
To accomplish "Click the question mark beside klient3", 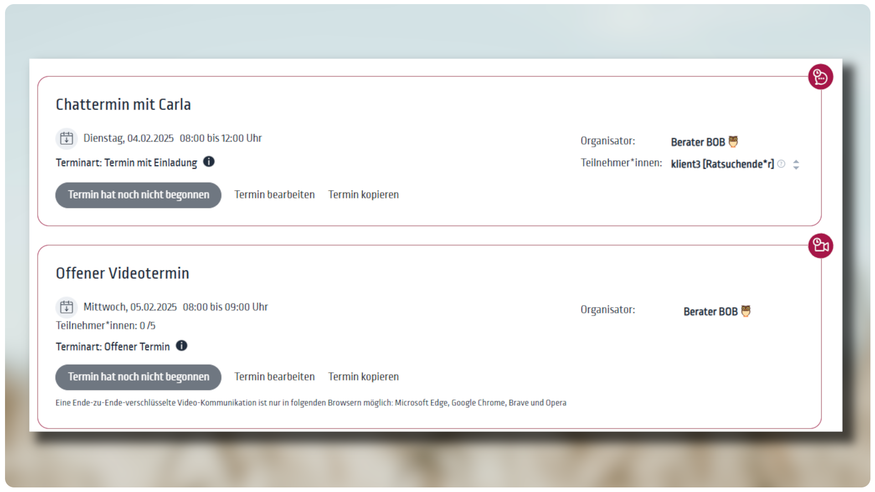I will [x=781, y=164].
